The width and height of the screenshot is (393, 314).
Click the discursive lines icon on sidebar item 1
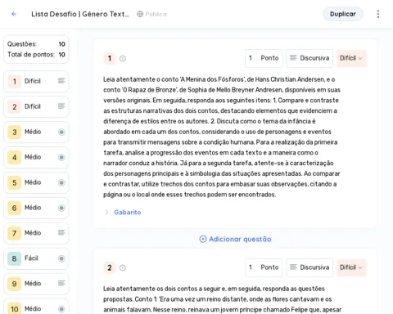[x=61, y=81]
